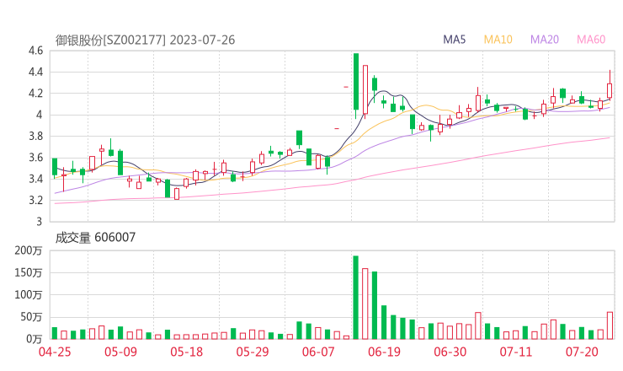Screen dimensions: 623x371
Task: Click the MA20 legend label
Action: pos(545,40)
